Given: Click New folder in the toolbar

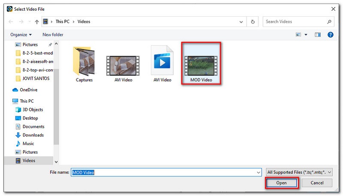Looking at the screenshot, I should coord(53,35).
